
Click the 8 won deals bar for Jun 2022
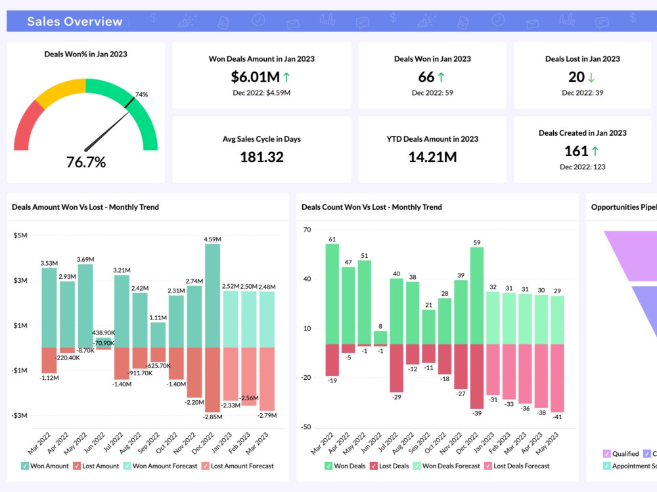pyautogui.click(x=380, y=338)
